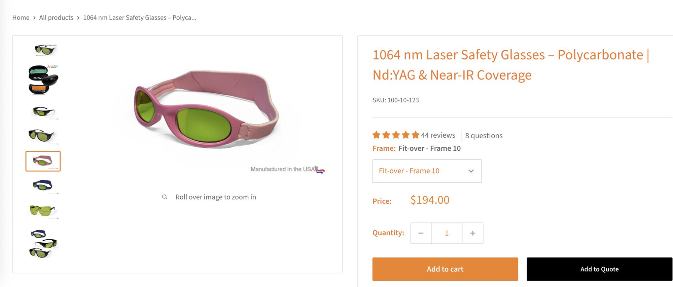The image size is (673, 287).
Task: Open the Frame selection dropdown
Action: [427, 171]
